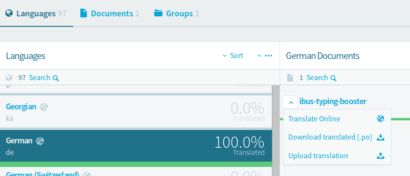
Task: Click the magnifier icon in Languages search
Action: coord(56,78)
